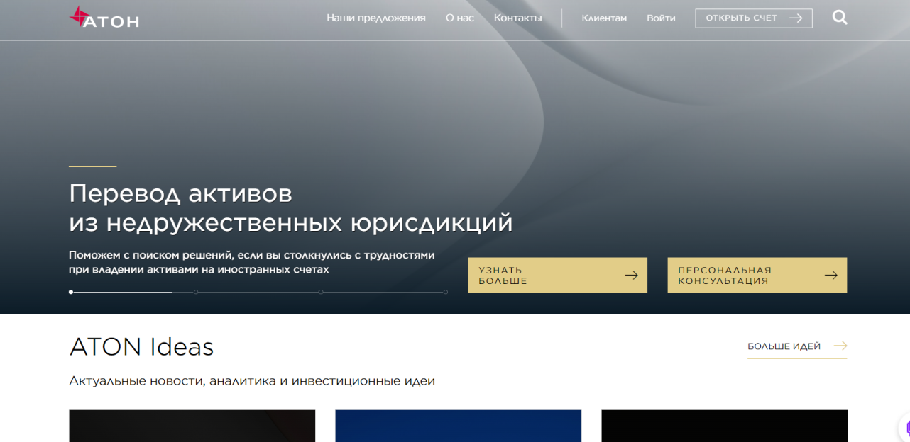Jump to the fourth carousel slide dot
The height and width of the screenshot is (442, 910).
[x=446, y=292]
